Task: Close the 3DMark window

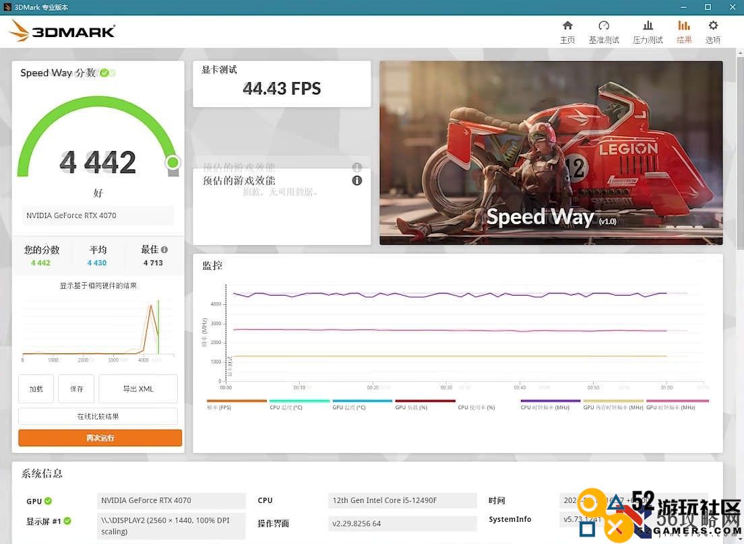Action: coord(733,7)
